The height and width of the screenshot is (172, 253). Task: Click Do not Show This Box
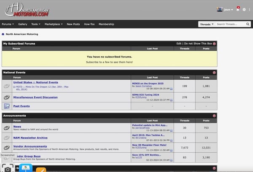tap(198, 44)
